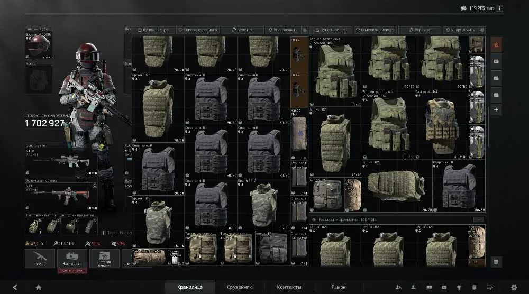Viewport: 529px width, 294px height.
Task: Open the chat bubble icon
Action: point(429,287)
